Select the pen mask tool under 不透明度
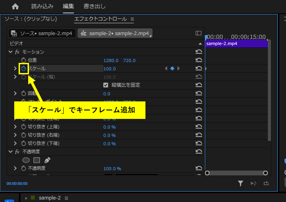Image resolution: width=286 pixels, height=202 pixels. (47, 160)
